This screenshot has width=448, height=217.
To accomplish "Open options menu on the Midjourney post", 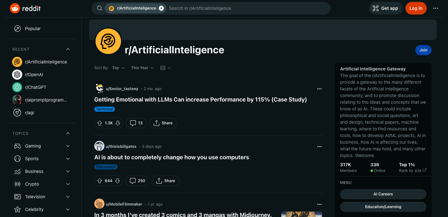I will point(319,204).
